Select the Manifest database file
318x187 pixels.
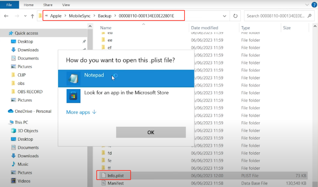click(x=116, y=183)
